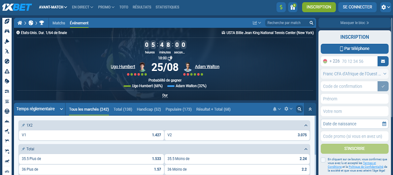This screenshot has height=175, width=393.
Task: Open Statistiques in top navigation
Action: click(168, 7)
